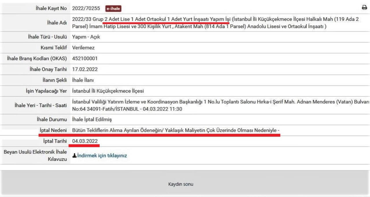Select the tender number 2022/70255
Image resolution: width=370 pixels, height=197 pixels.
click(85, 8)
